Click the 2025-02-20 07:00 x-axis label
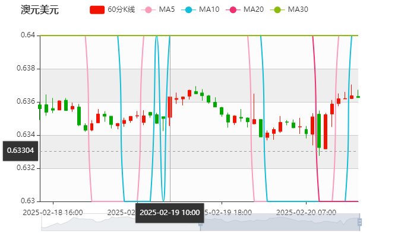This screenshot has width=398, height=237. (x=307, y=212)
